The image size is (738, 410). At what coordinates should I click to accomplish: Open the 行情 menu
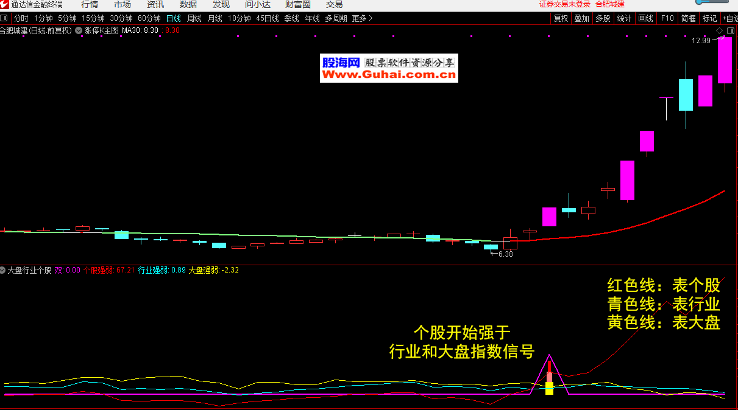[x=90, y=4]
